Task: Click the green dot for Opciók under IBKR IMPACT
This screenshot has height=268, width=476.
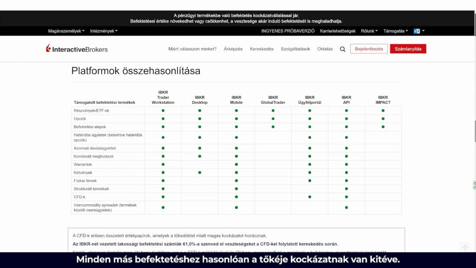Action: pyautogui.click(x=383, y=119)
